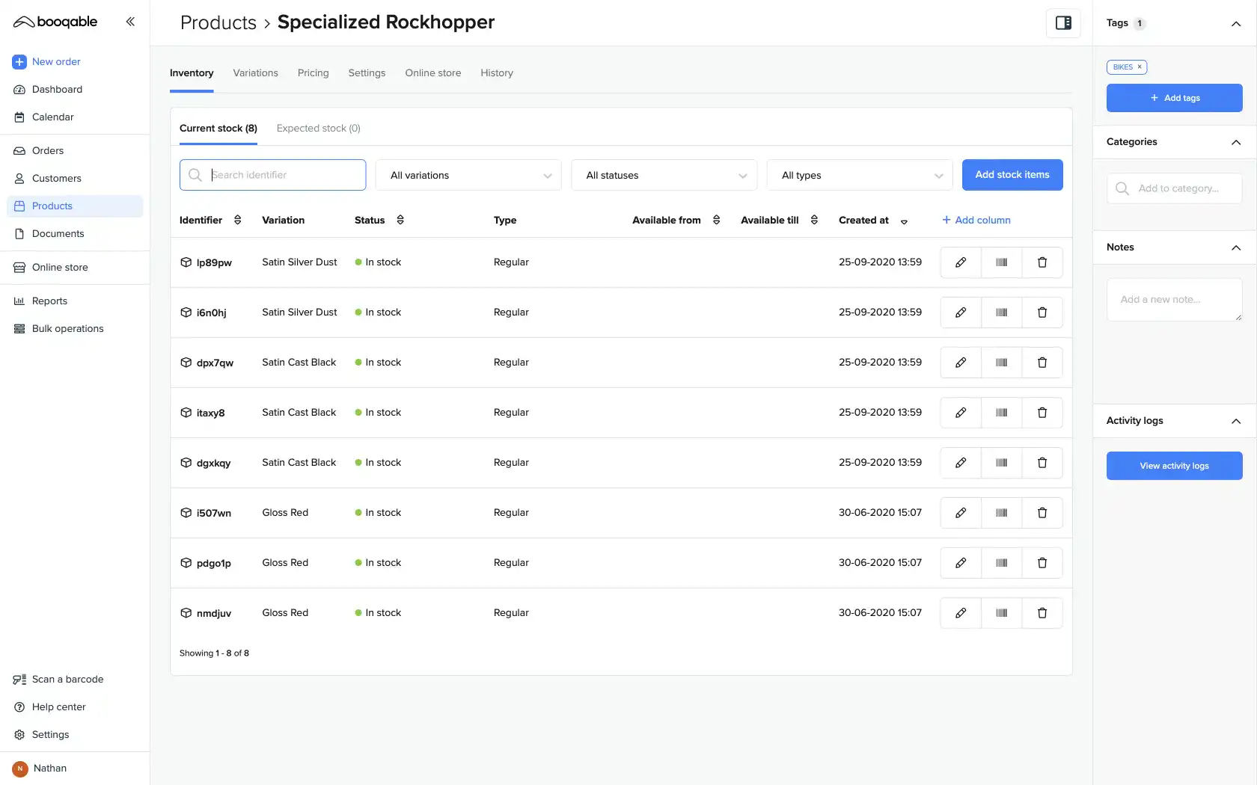Screen dimensions: 1257x785
Task: Show barcode for stock item itaxy8
Action: 1001,413
